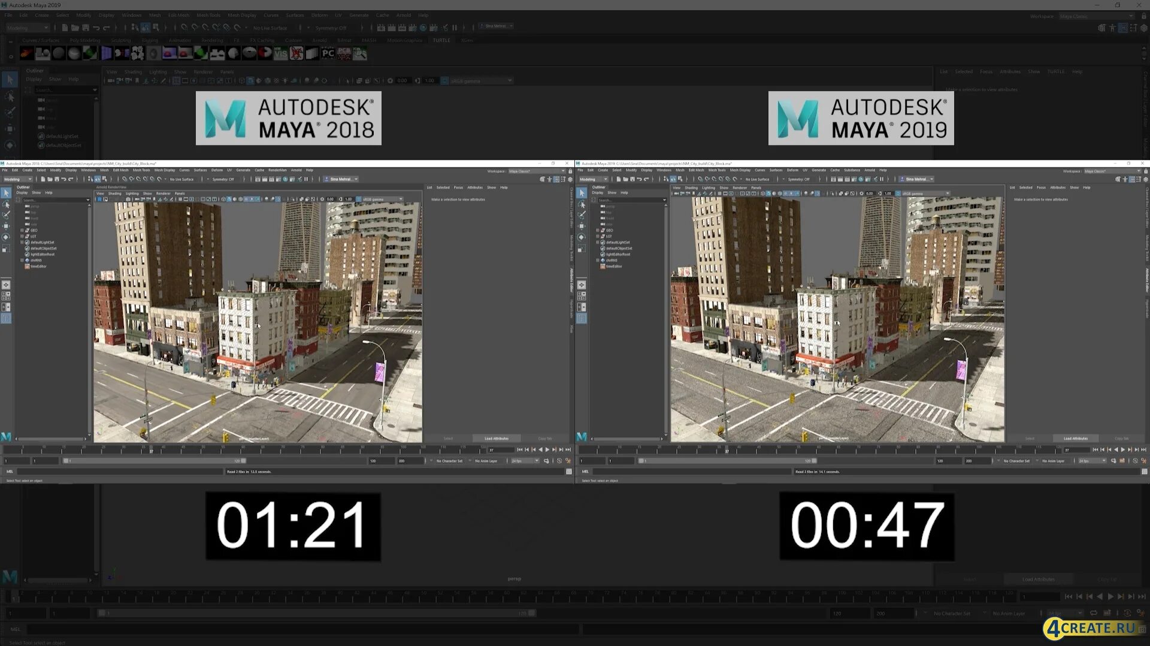Select the Move tool in Maya 2019 window
The image size is (1150, 646).
coord(581,226)
